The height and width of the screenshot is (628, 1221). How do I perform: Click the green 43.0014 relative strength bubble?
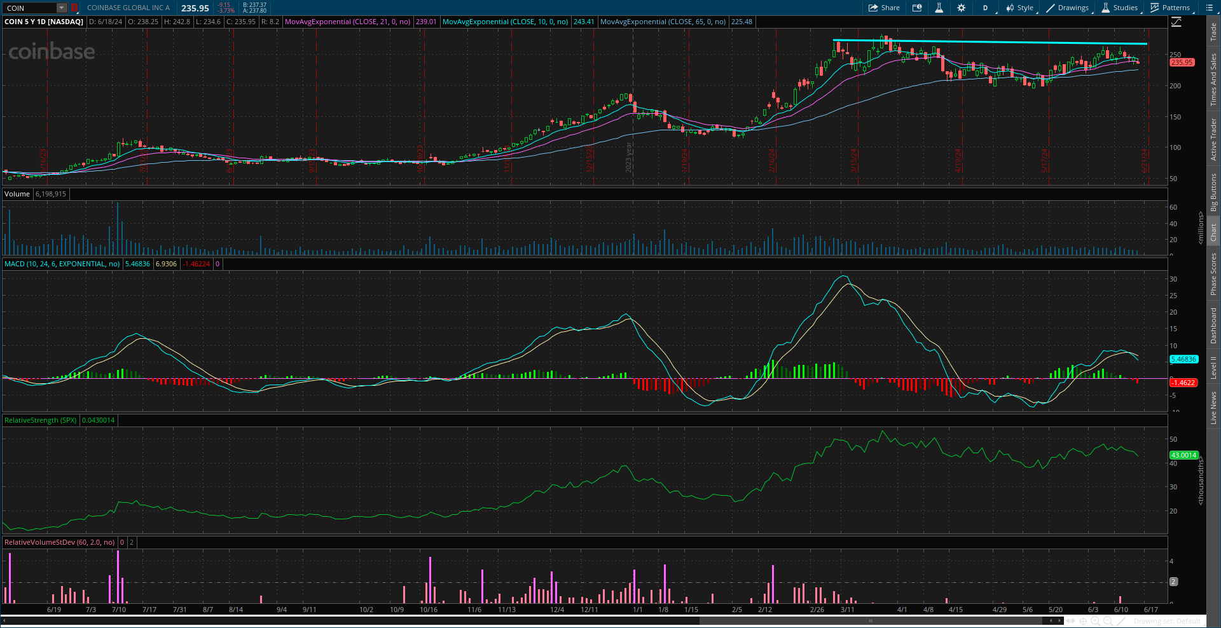(1183, 455)
